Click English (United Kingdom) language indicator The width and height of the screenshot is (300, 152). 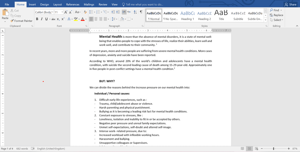pos(51,148)
